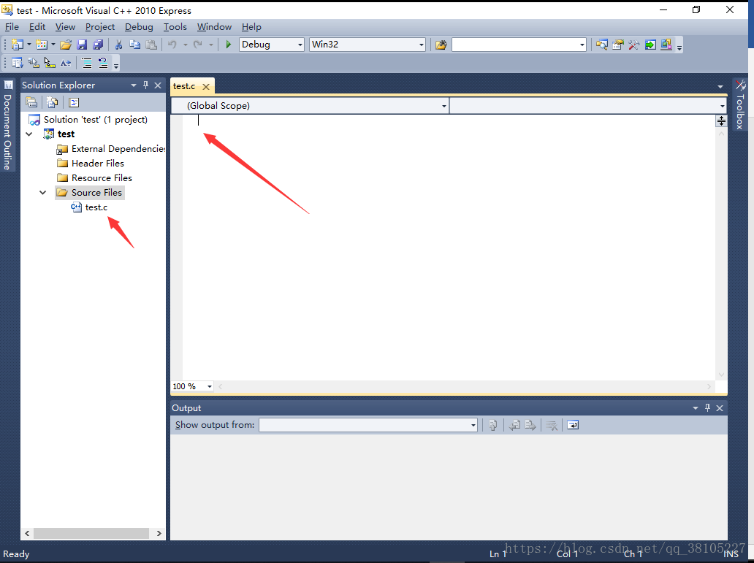Click Show All Files icon in Solution Explorer
The width and height of the screenshot is (754, 563).
(x=53, y=102)
